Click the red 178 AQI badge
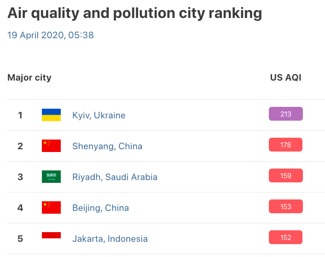 click(285, 145)
